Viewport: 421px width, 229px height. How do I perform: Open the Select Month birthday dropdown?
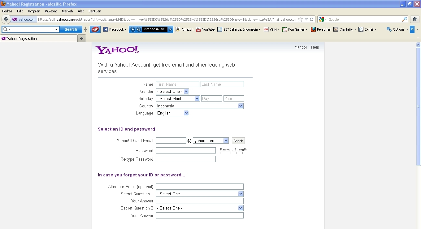(x=178, y=98)
